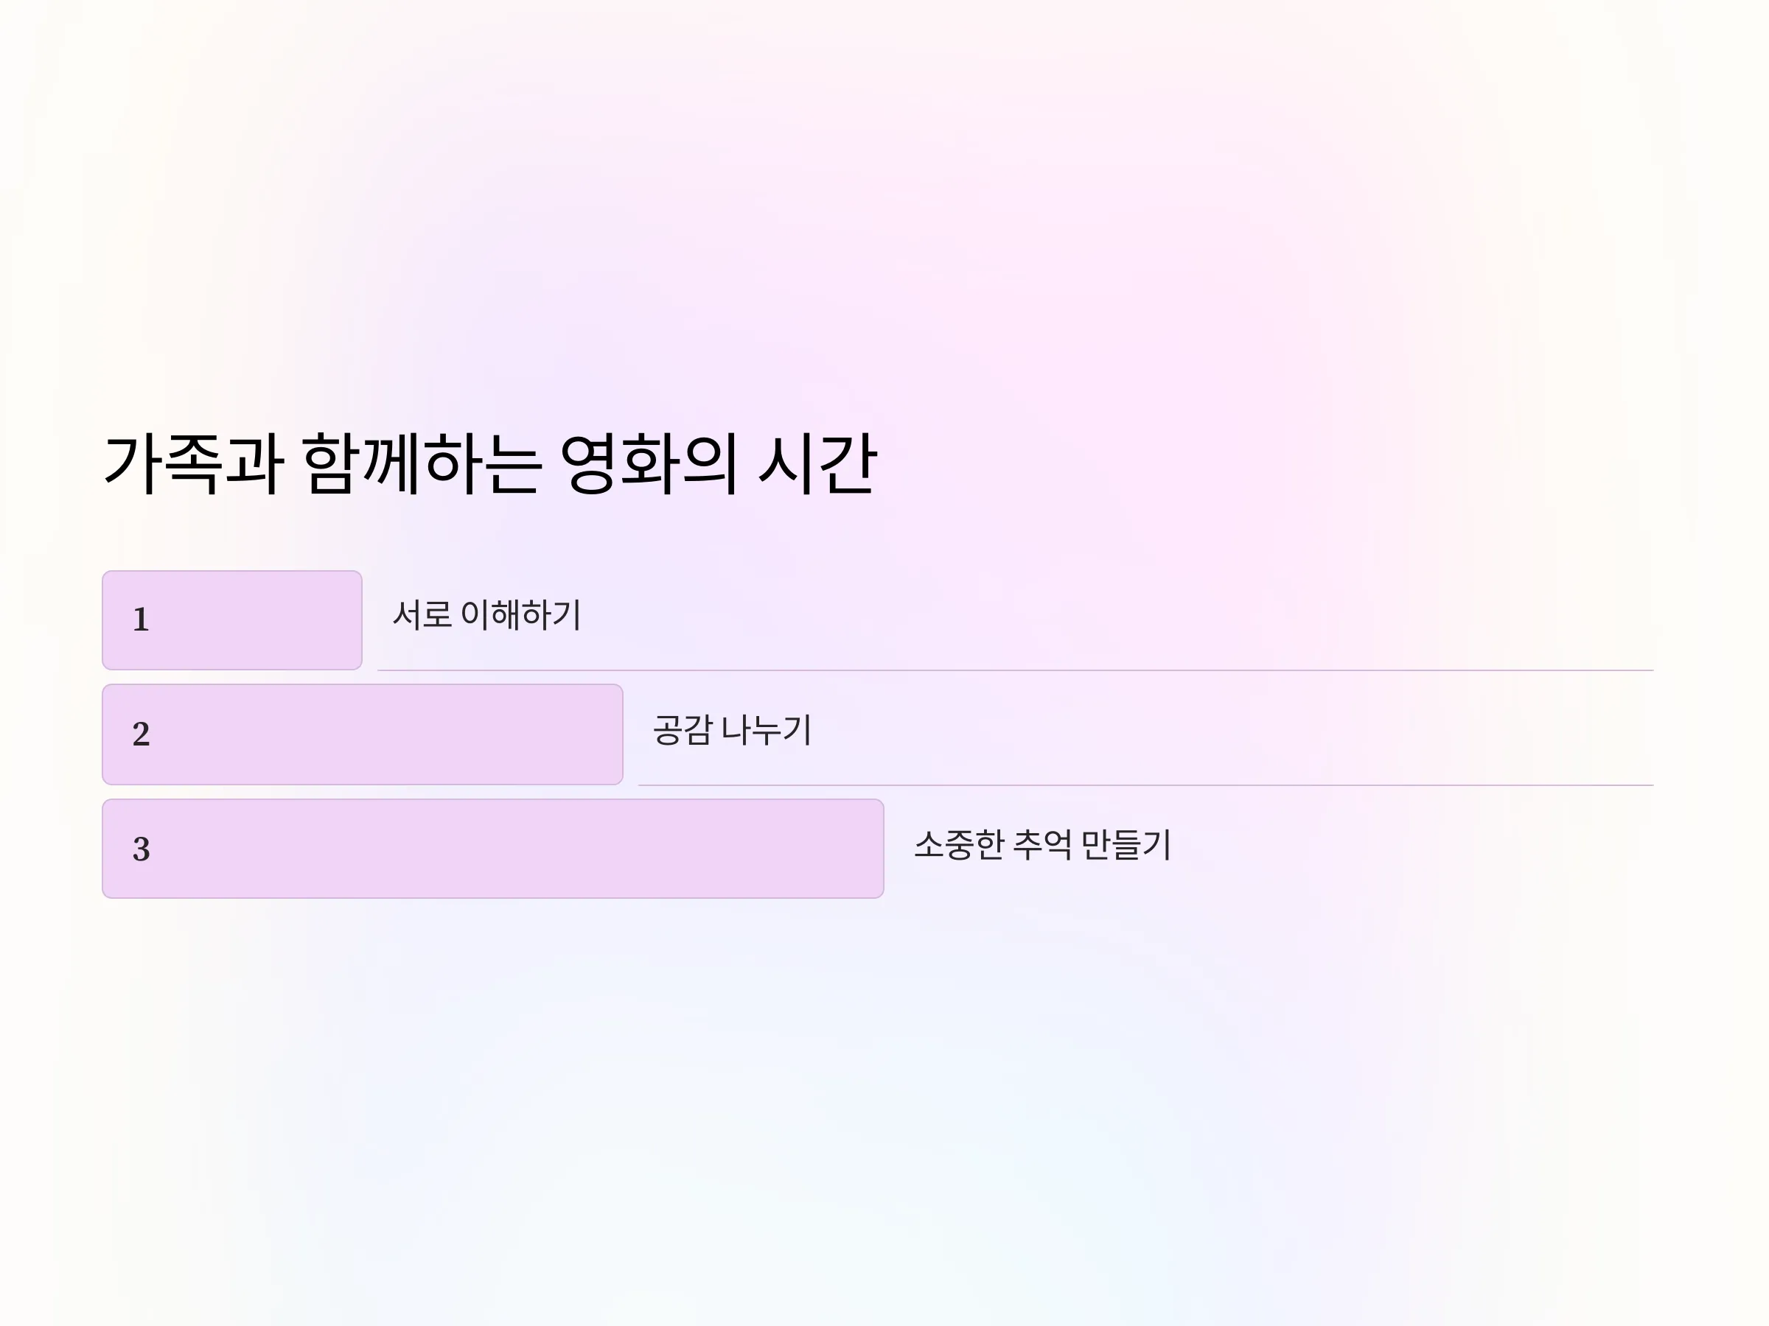Select the label 소중한 추억 만들기
Screen dimensions: 1769x1326
[1042, 844]
